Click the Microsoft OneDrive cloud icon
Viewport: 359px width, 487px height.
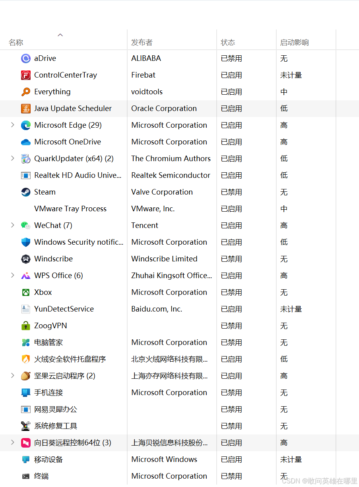pos(26,142)
